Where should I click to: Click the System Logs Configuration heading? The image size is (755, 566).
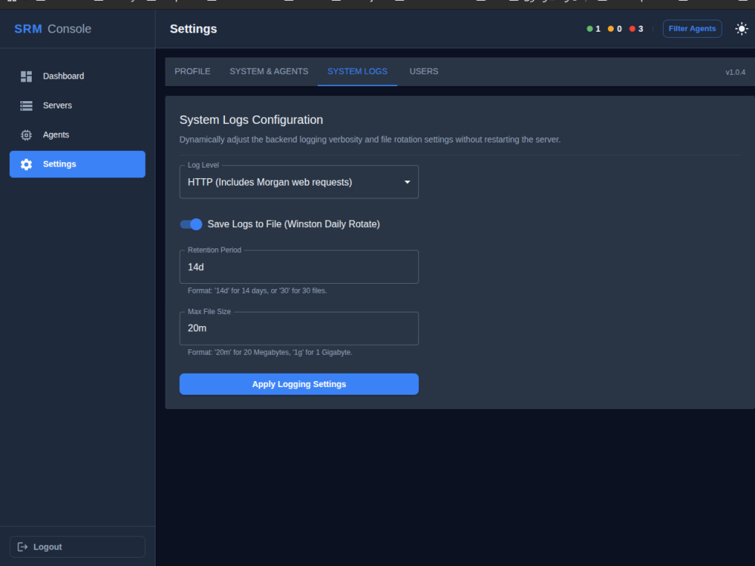(x=251, y=120)
